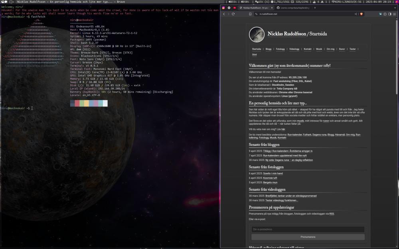This screenshot has height=249, width=399.
Task: Open the pinned red YouTube tab
Action: click(x=235, y=8)
